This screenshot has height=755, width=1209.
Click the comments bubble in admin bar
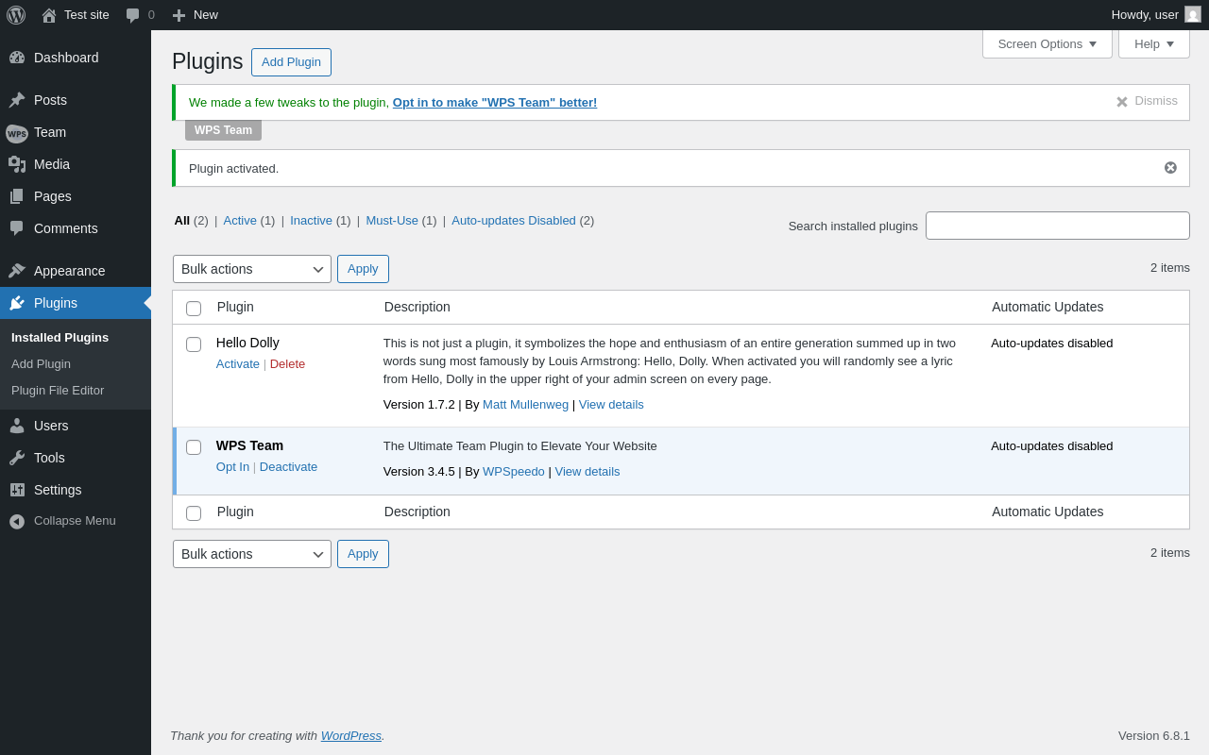pos(133,15)
